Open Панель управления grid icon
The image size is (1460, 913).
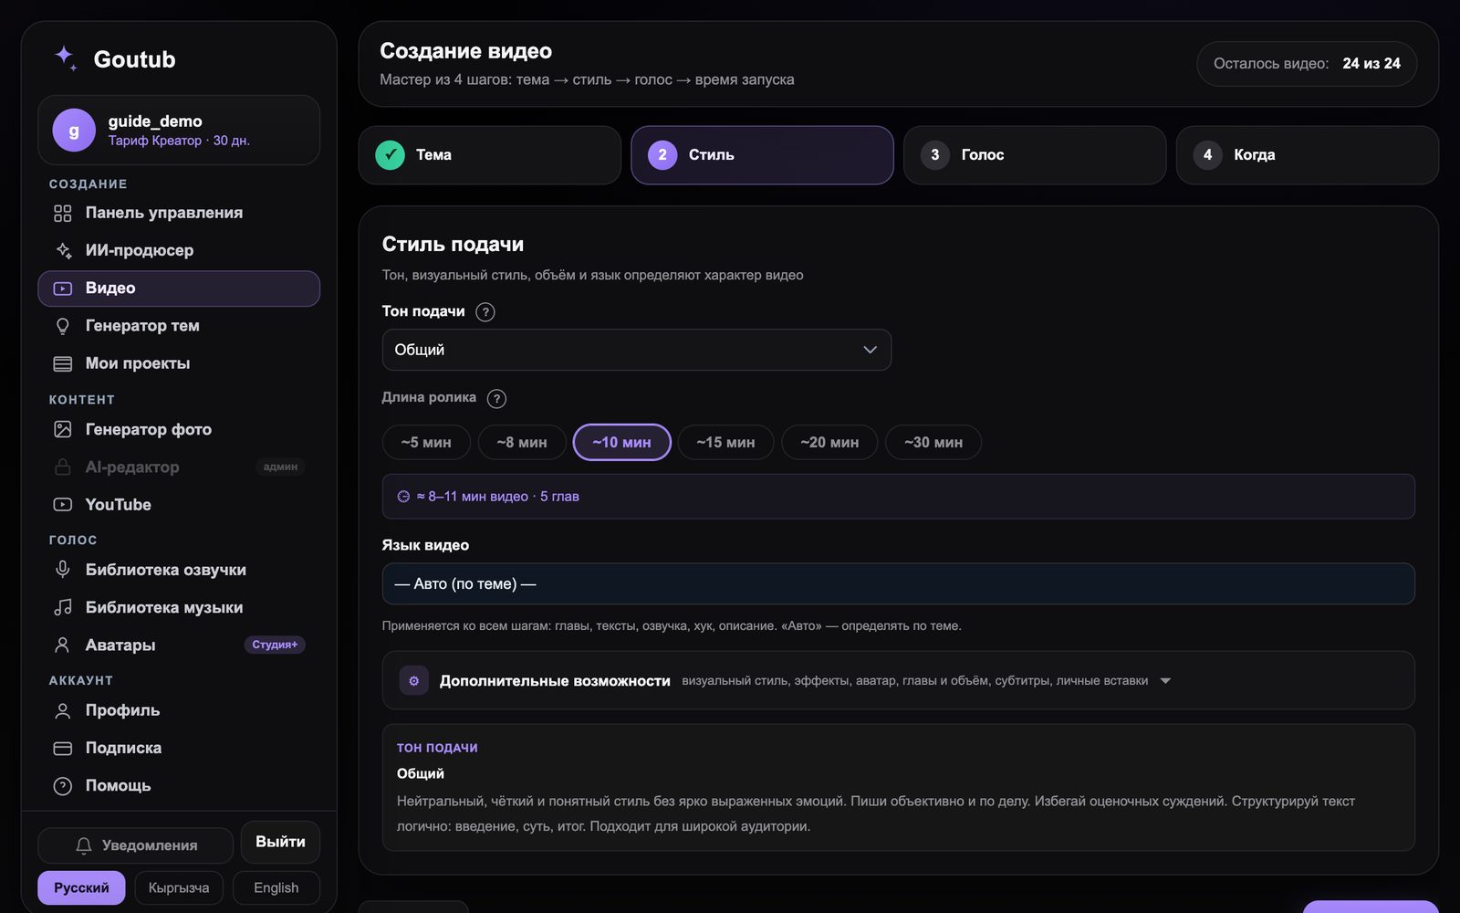[62, 213]
